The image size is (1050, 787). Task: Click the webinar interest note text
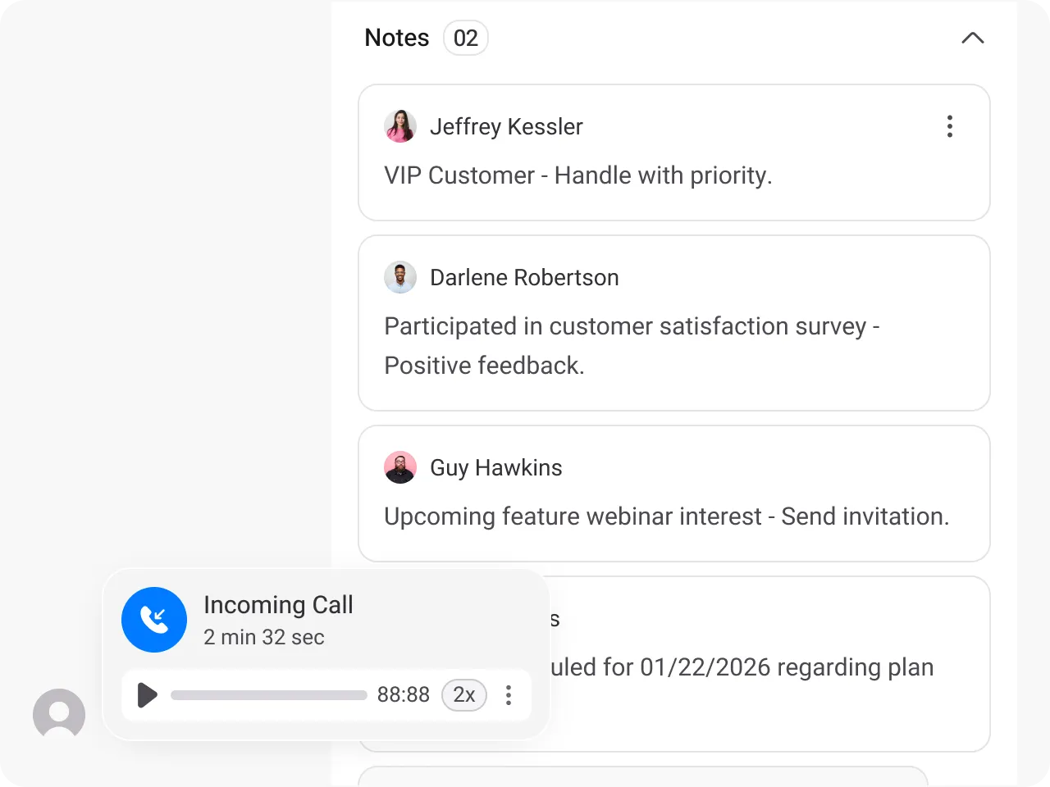point(667,516)
